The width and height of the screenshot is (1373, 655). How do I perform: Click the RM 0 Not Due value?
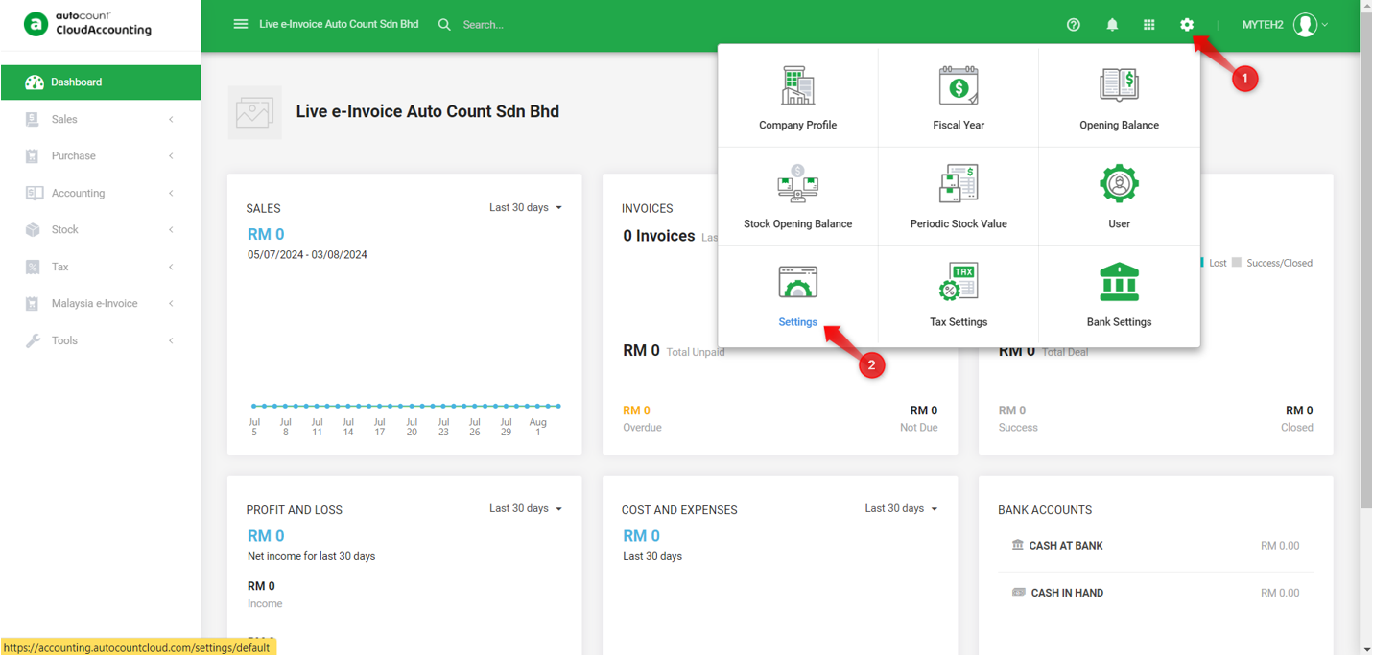[x=924, y=410]
